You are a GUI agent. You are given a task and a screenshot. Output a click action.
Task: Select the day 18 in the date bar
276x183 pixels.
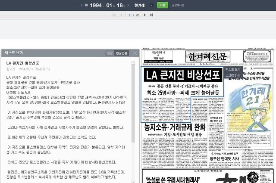120,6
